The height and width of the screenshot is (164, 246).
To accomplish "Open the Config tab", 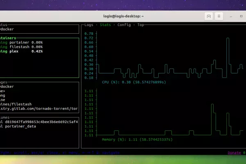I will [x=124, y=25].
